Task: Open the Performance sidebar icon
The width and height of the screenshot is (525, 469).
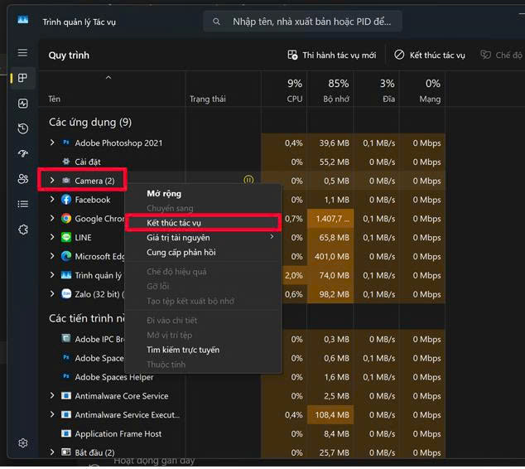Action: pyautogui.click(x=22, y=104)
